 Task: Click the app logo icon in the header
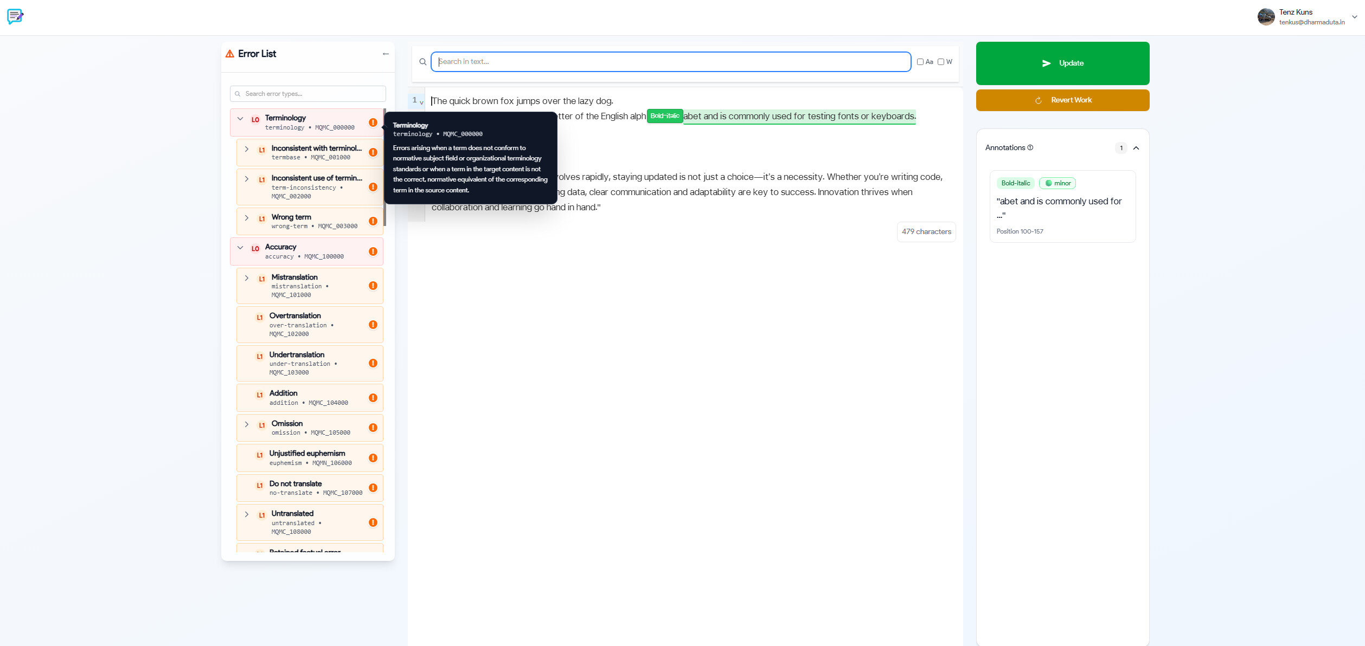pos(15,16)
